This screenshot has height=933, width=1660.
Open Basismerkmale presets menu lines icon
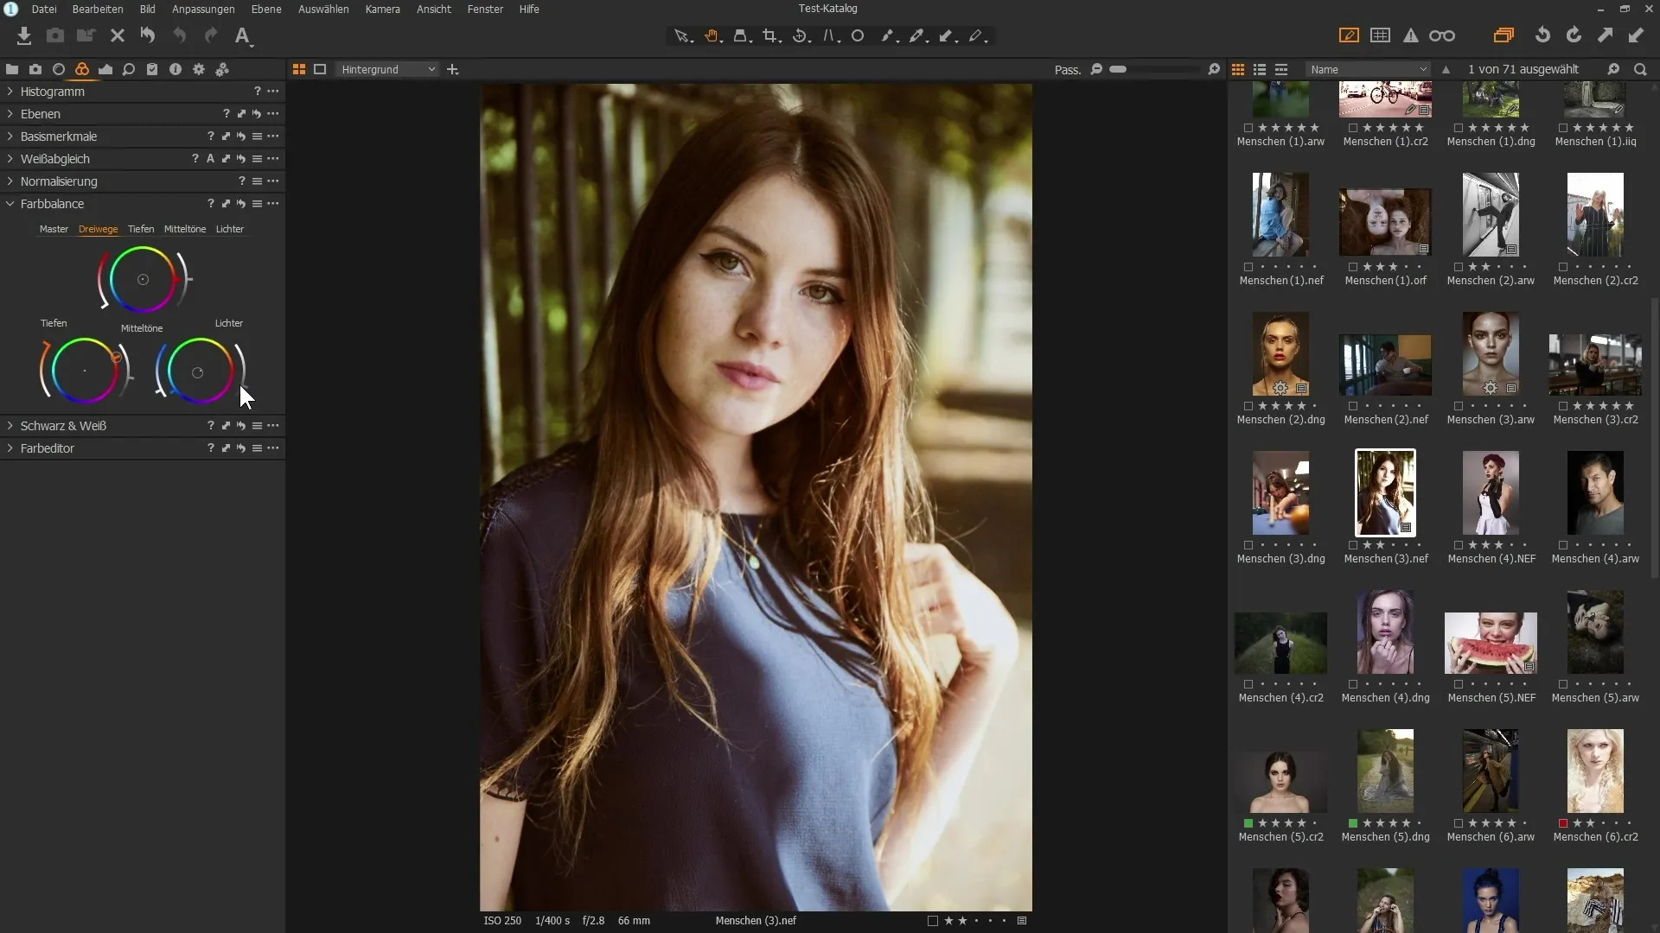[257, 136]
